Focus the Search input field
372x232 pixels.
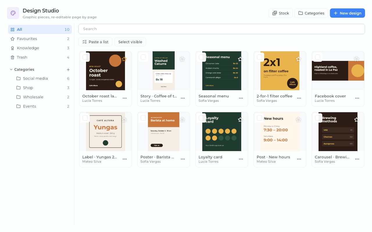click(222, 29)
